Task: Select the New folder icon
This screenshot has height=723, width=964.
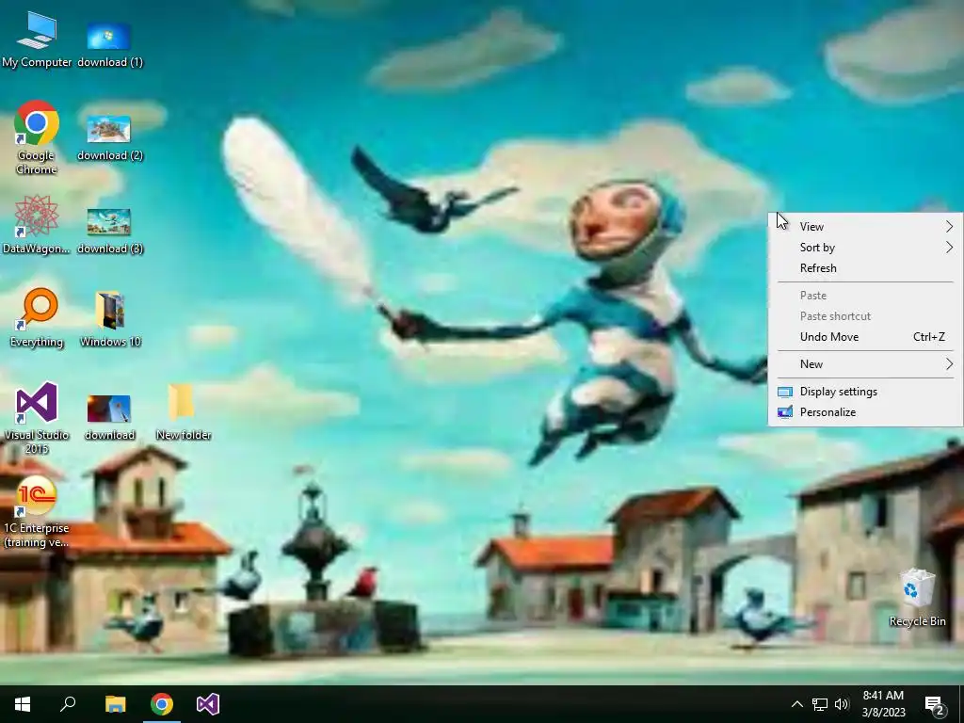Action: click(x=184, y=412)
